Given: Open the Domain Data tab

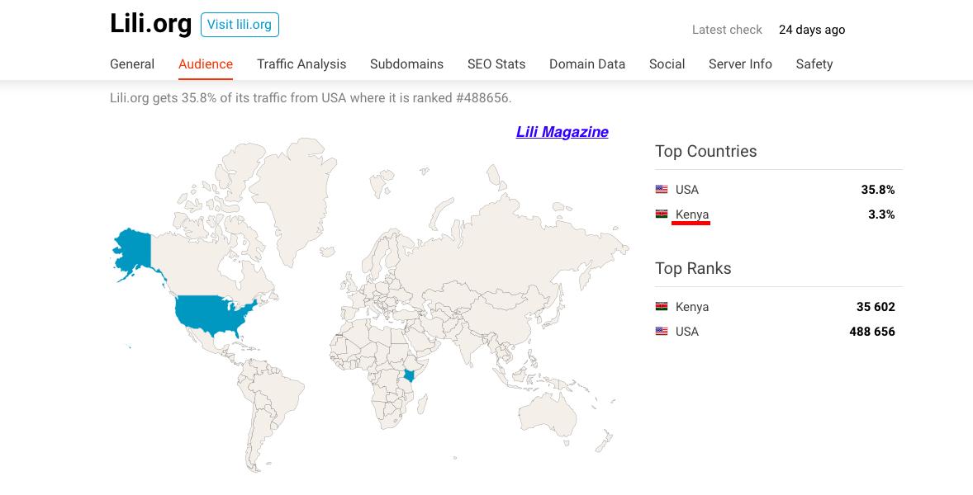Looking at the screenshot, I should coord(587,64).
